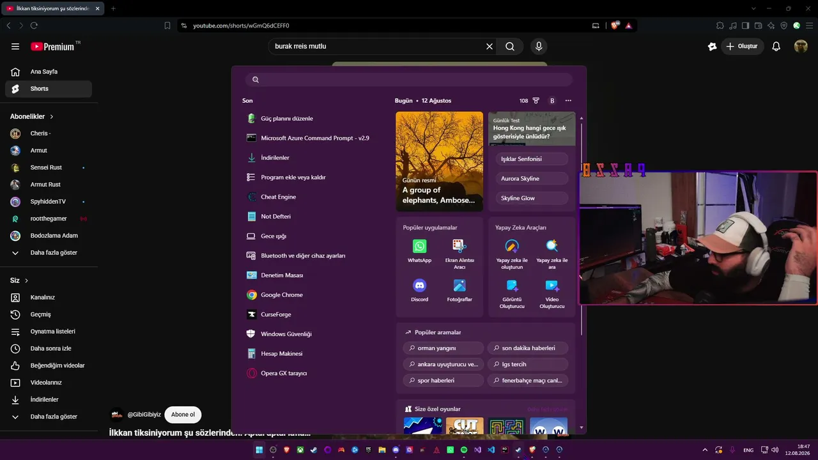Clear the YouTube search box text
This screenshot has width=818, height=460.
click(x=490, y=46)
